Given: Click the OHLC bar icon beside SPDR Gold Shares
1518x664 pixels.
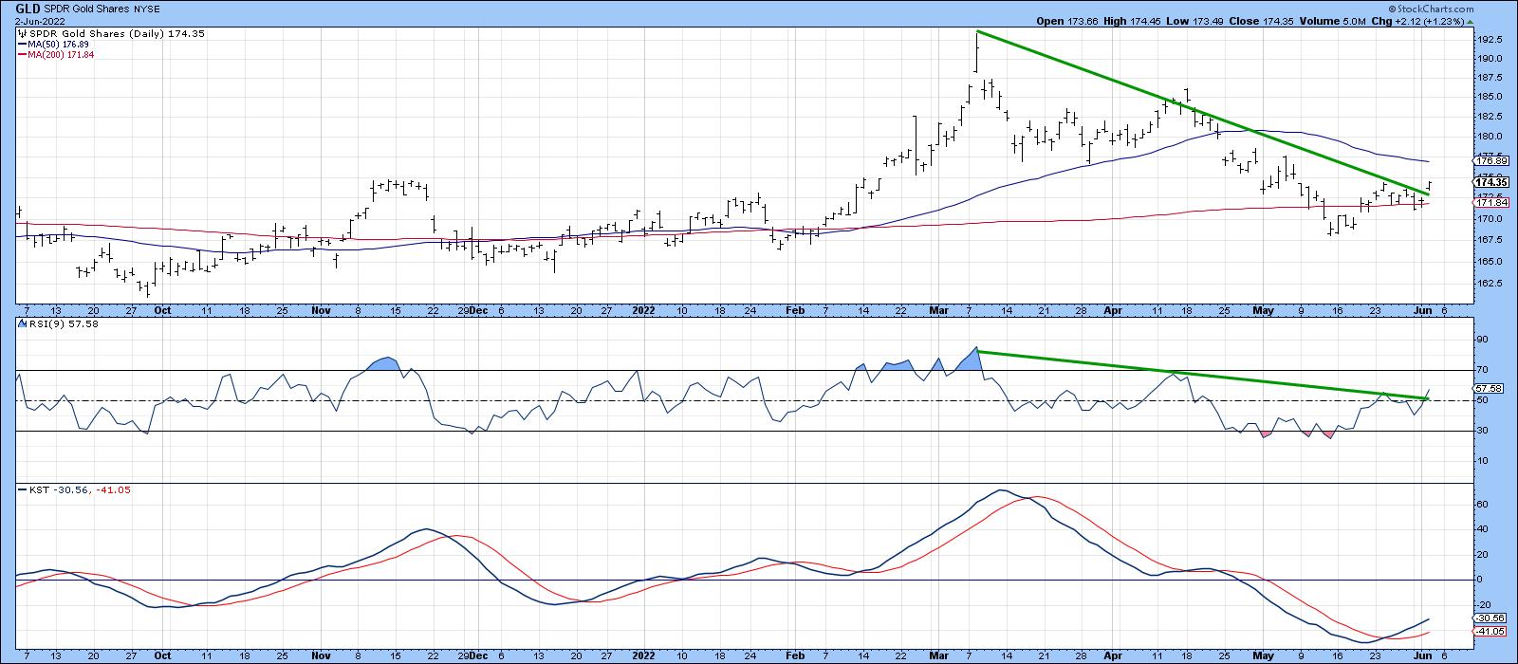Looking at the screenshot, I should point(22,34).
